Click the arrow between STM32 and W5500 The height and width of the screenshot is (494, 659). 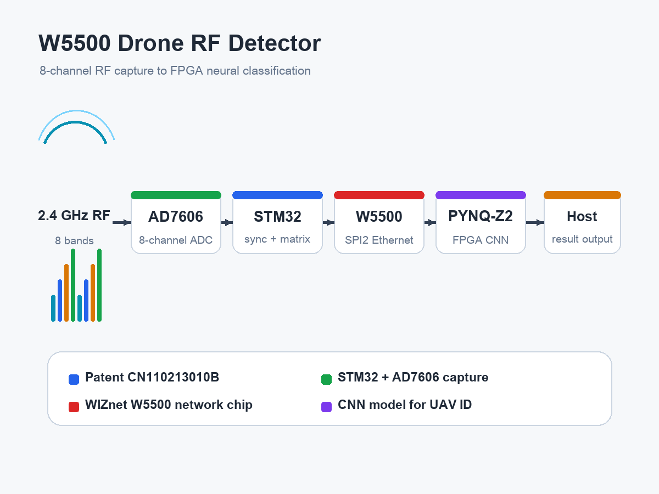click(328, 222)
